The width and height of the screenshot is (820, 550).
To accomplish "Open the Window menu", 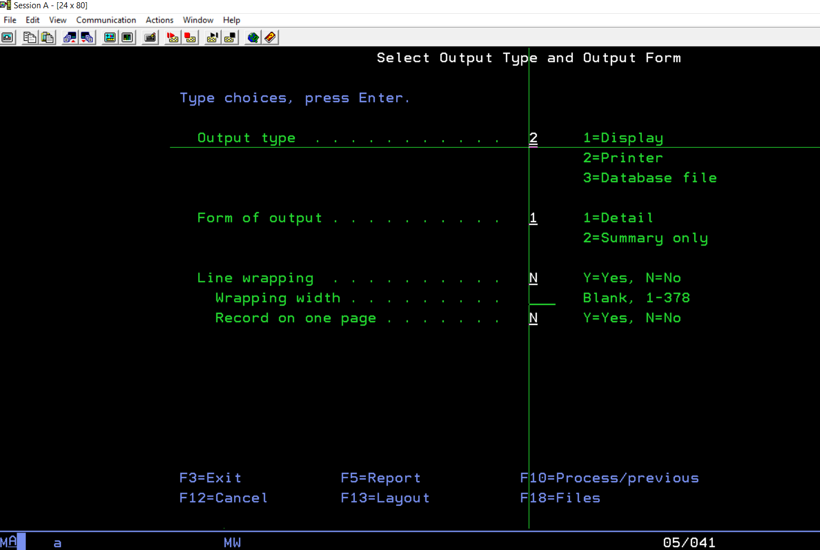I will pos(198,20).
